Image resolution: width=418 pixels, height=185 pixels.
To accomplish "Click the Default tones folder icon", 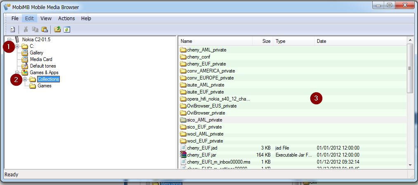I will click(25, 66).
